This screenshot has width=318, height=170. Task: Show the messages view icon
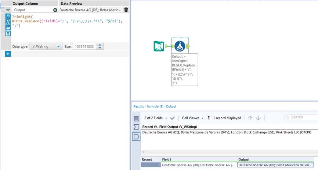(x=136, y=119)
